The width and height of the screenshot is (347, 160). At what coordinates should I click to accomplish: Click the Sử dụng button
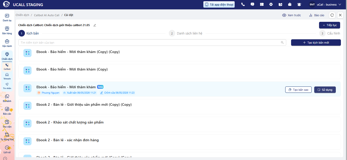click(325, 90)
